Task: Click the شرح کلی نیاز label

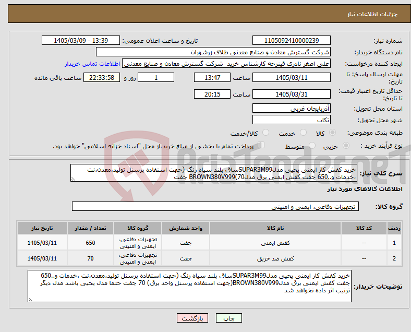Action: coord(381,173)
